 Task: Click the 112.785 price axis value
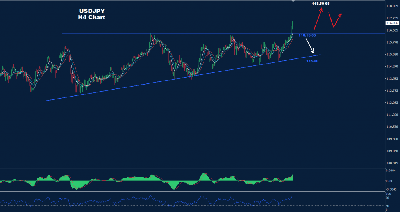(x=392, y=90)
